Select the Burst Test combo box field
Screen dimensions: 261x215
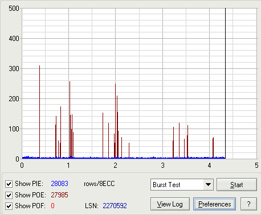pos(182,184)
